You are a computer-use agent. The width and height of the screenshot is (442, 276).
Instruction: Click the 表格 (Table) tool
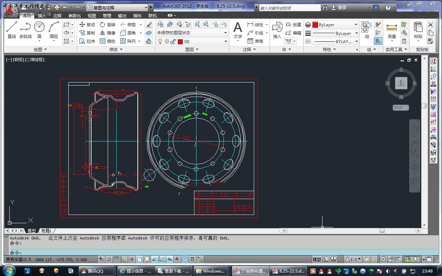pos(256,41)
